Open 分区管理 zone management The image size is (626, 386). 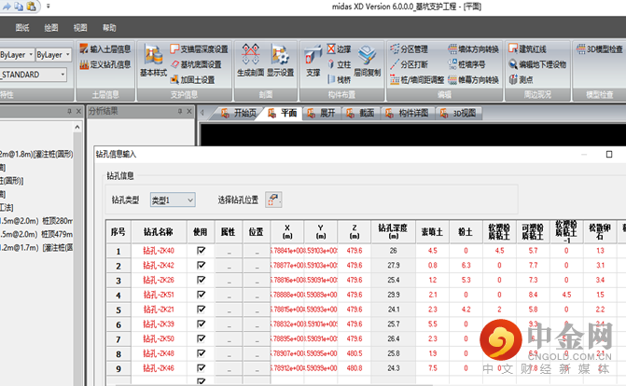click(x=409, y=49)
